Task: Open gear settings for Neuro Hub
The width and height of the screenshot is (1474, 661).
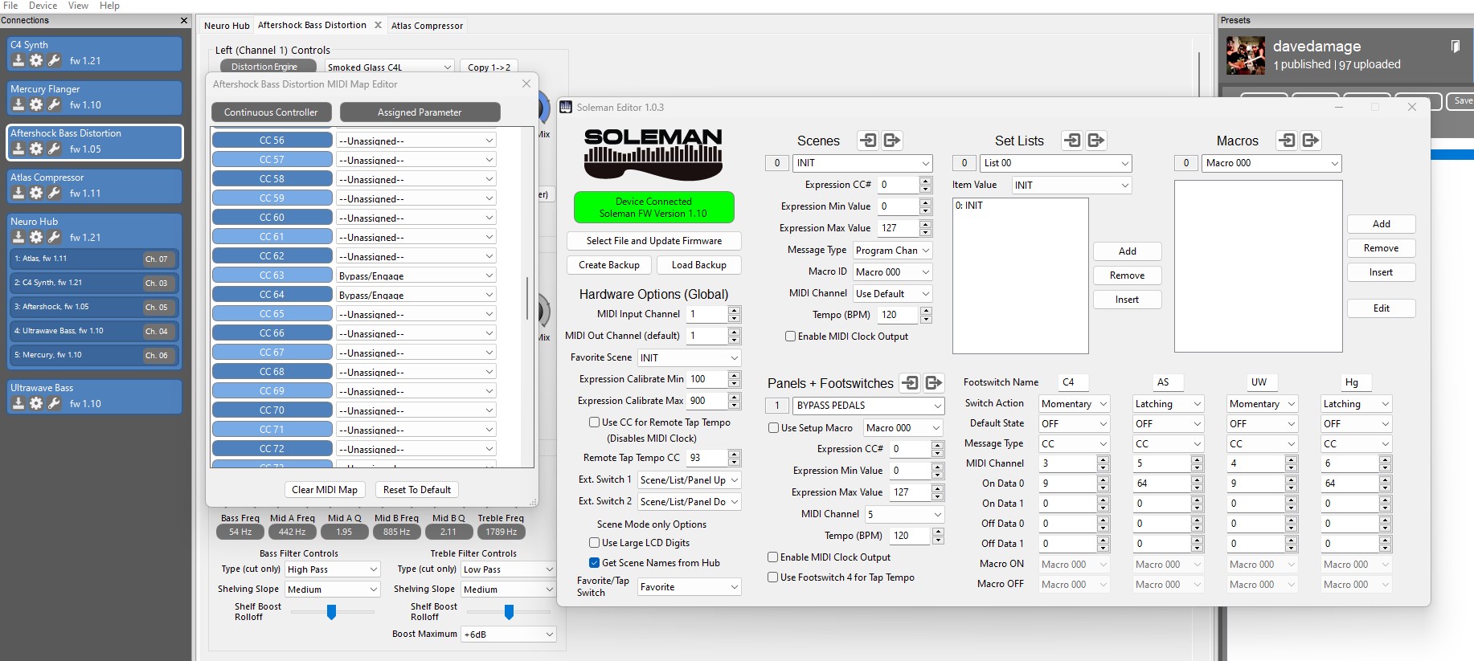Action: point(36,237)
